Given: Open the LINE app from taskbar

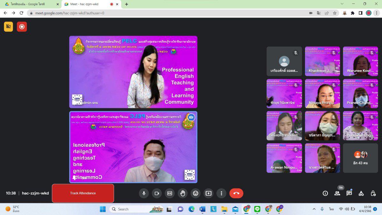Looking at the screenshot, I should 257,209.
